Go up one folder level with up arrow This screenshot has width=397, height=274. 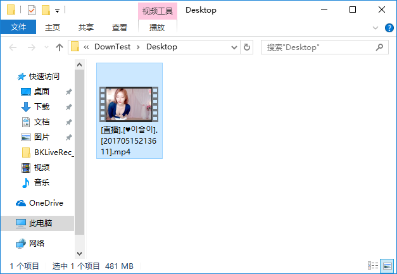pos(60,47)
